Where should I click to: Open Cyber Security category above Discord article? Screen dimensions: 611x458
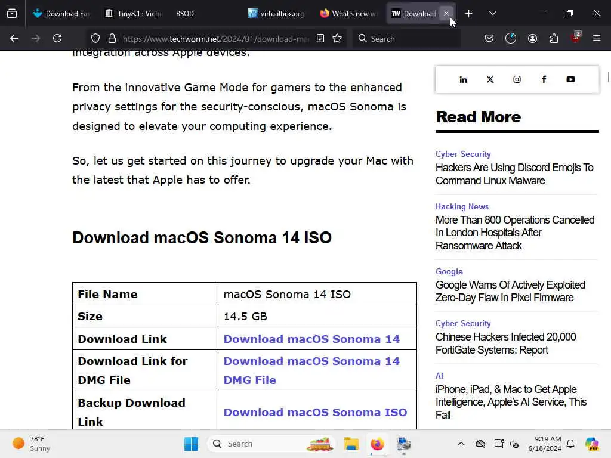point(463,154)
